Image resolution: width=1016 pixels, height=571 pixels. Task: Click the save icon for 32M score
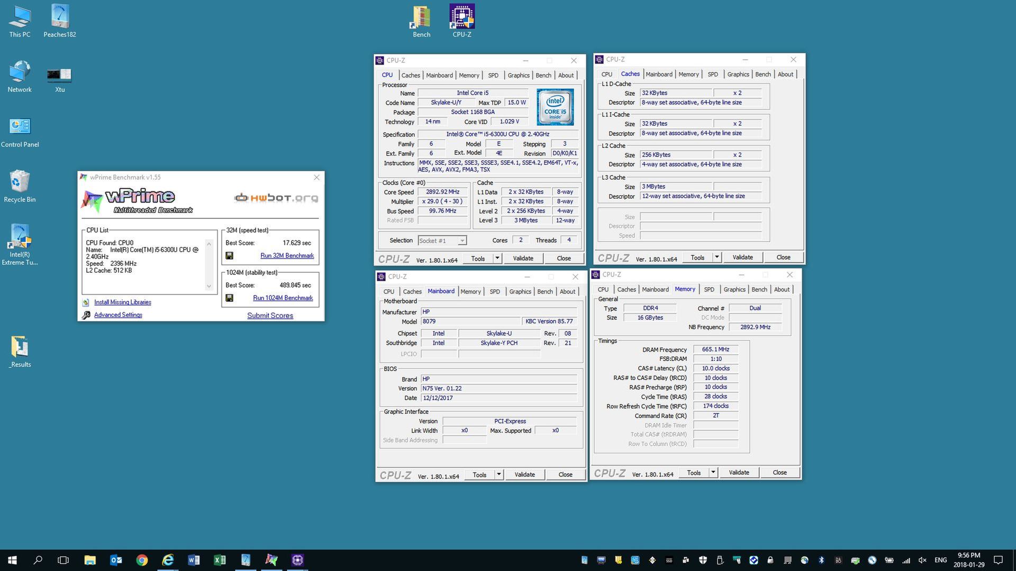coord(229,255)
